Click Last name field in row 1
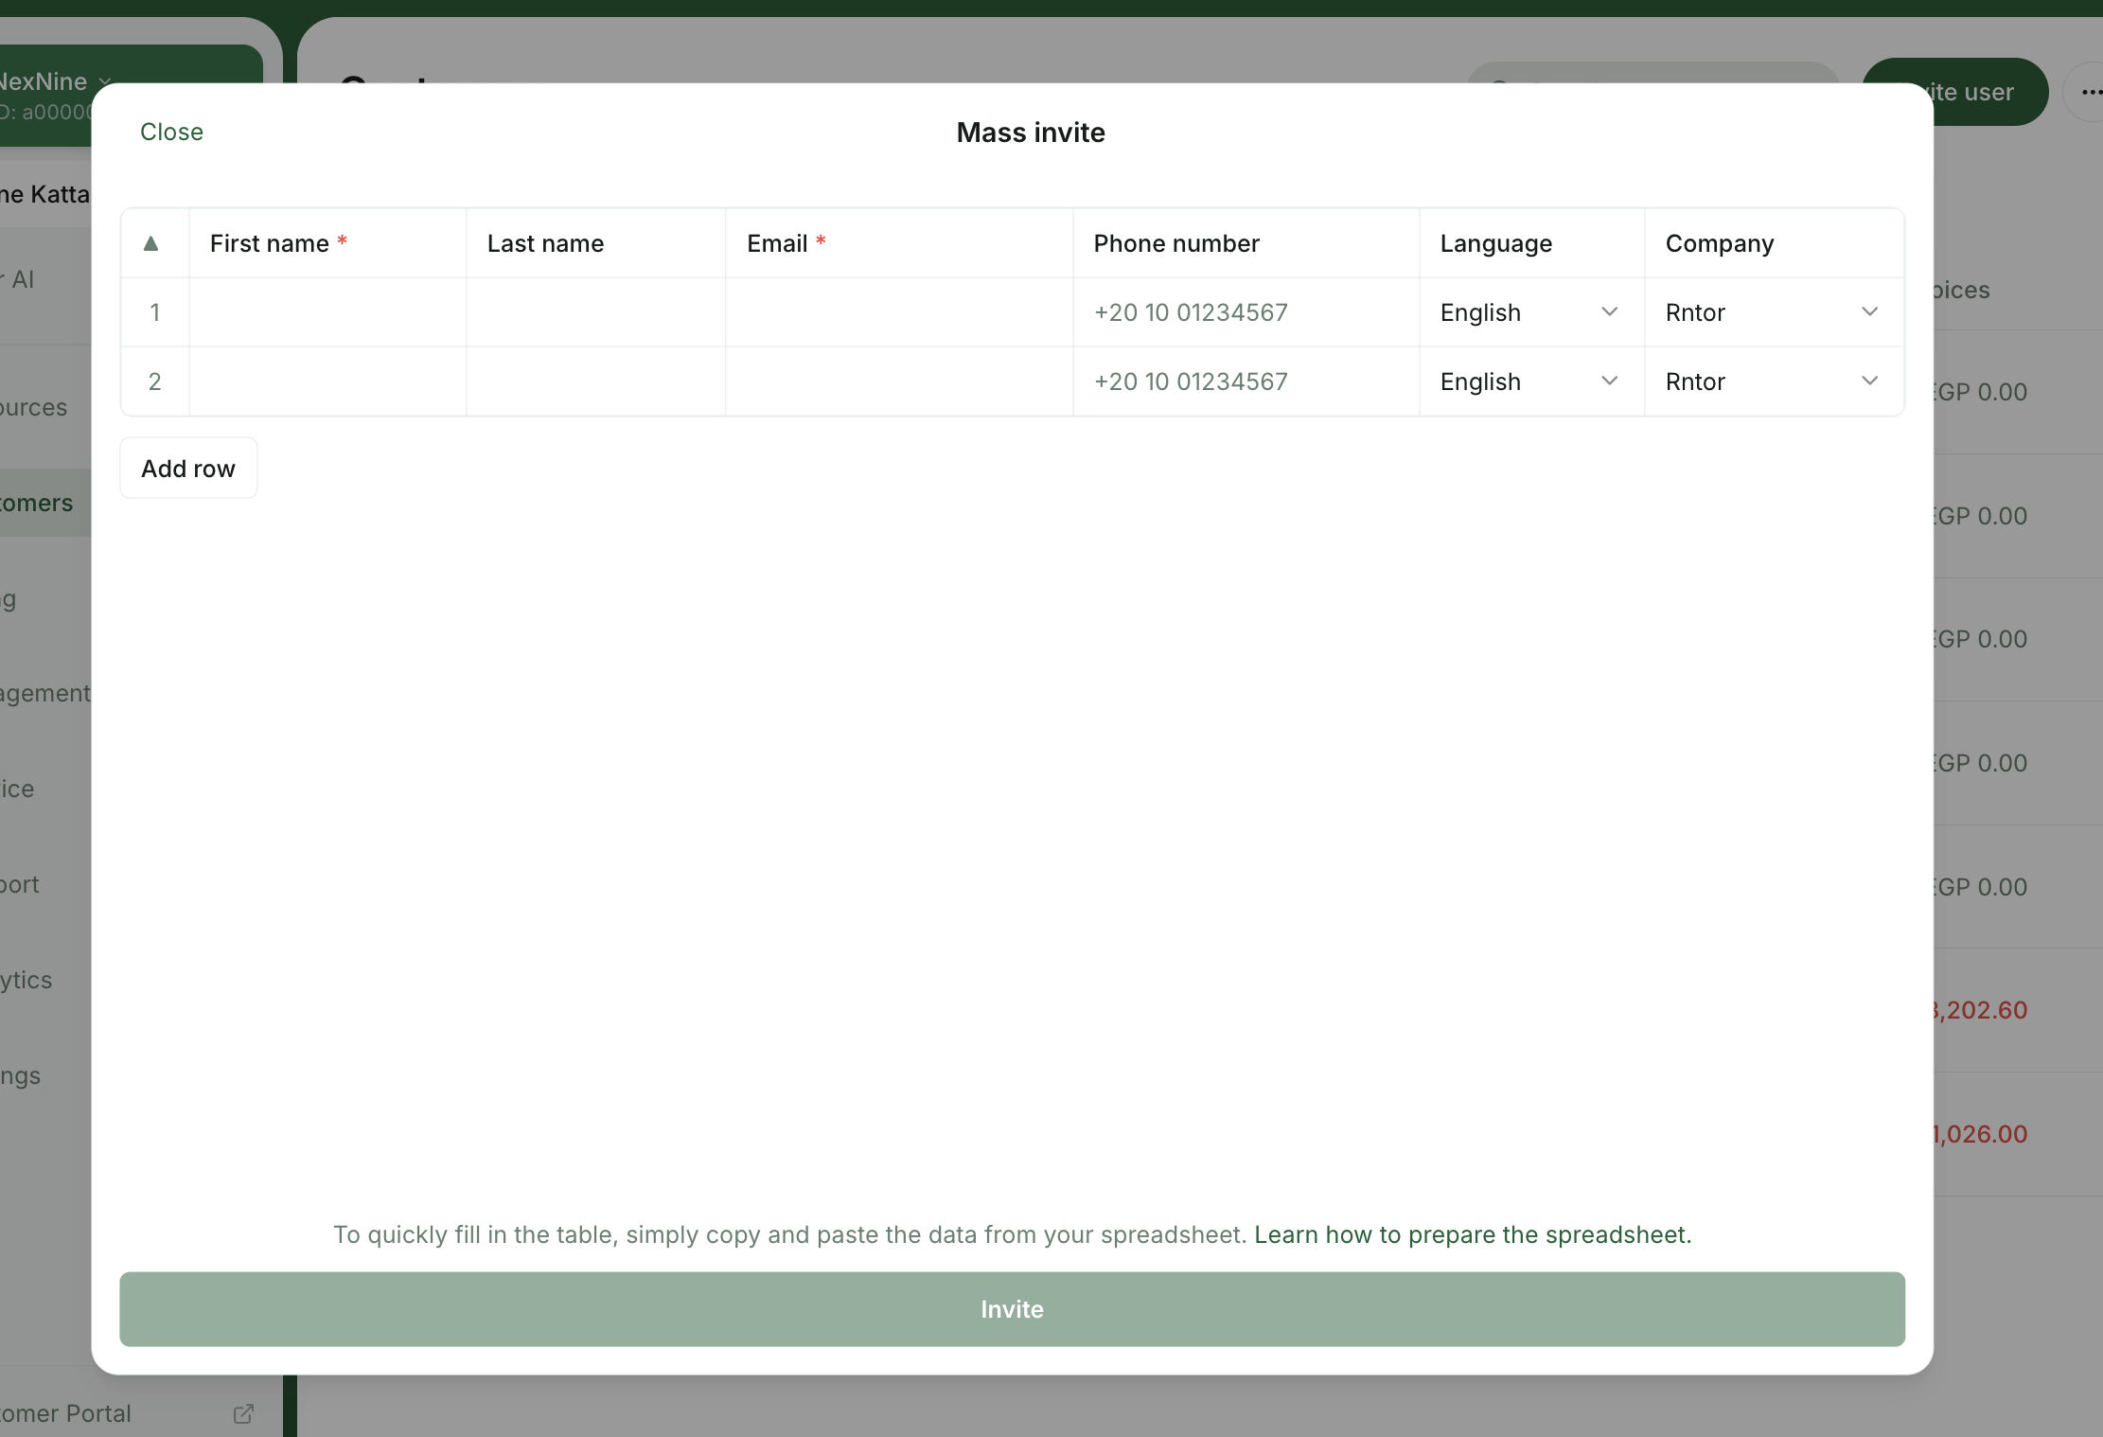The width and height of the screenshot is (2103, 1437). (596, 312)
